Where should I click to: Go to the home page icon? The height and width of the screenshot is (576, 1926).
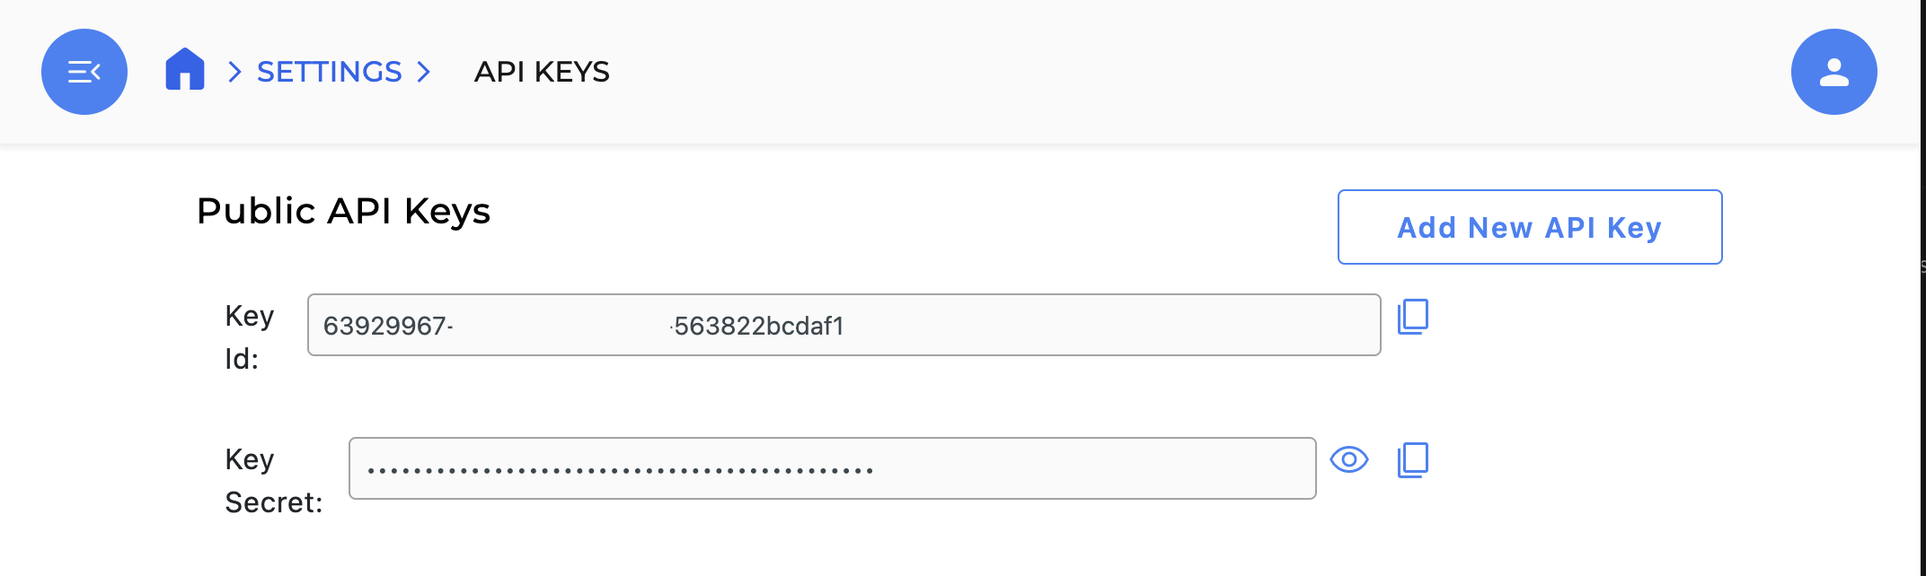pyautogui.click(x=185, y=69)
